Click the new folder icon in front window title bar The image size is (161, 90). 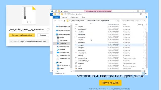pyautogui.click(x=62, y=14)
